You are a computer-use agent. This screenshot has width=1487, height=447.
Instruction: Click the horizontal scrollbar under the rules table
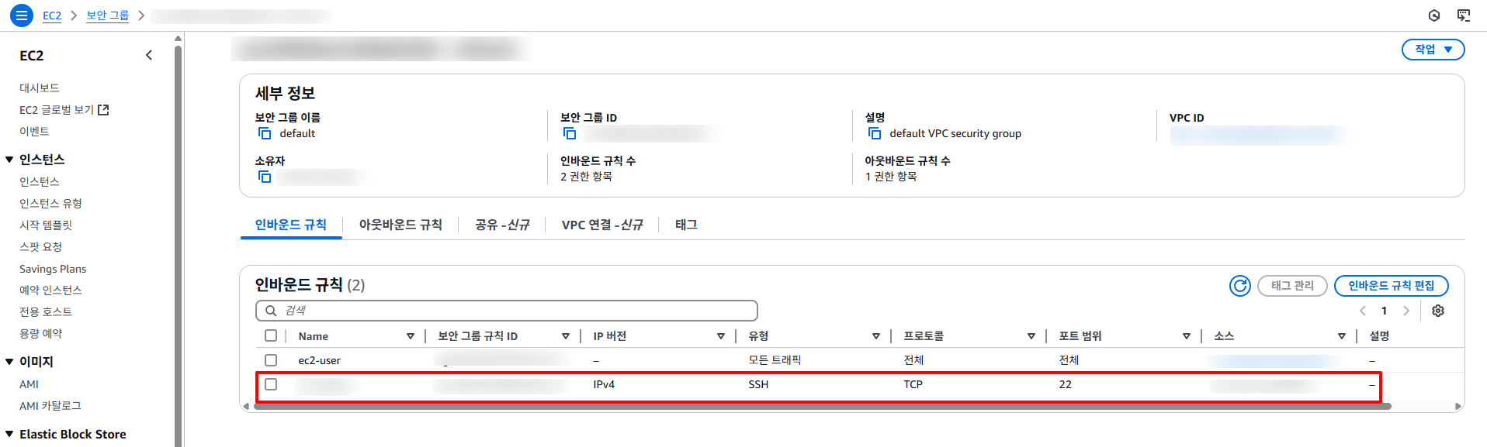822,406
